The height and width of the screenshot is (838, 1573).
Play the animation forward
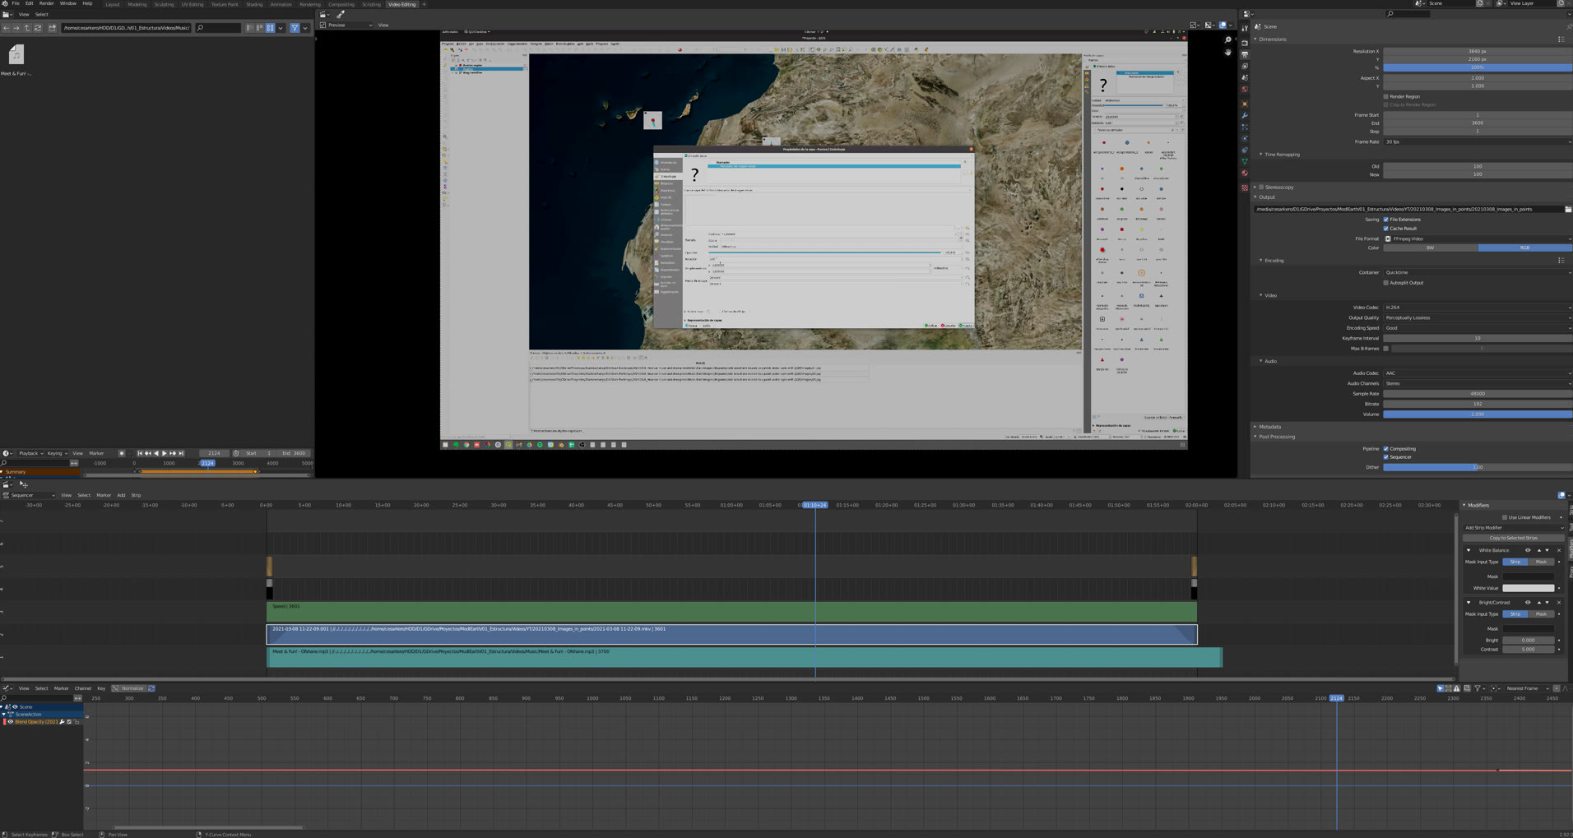(164, 453)
